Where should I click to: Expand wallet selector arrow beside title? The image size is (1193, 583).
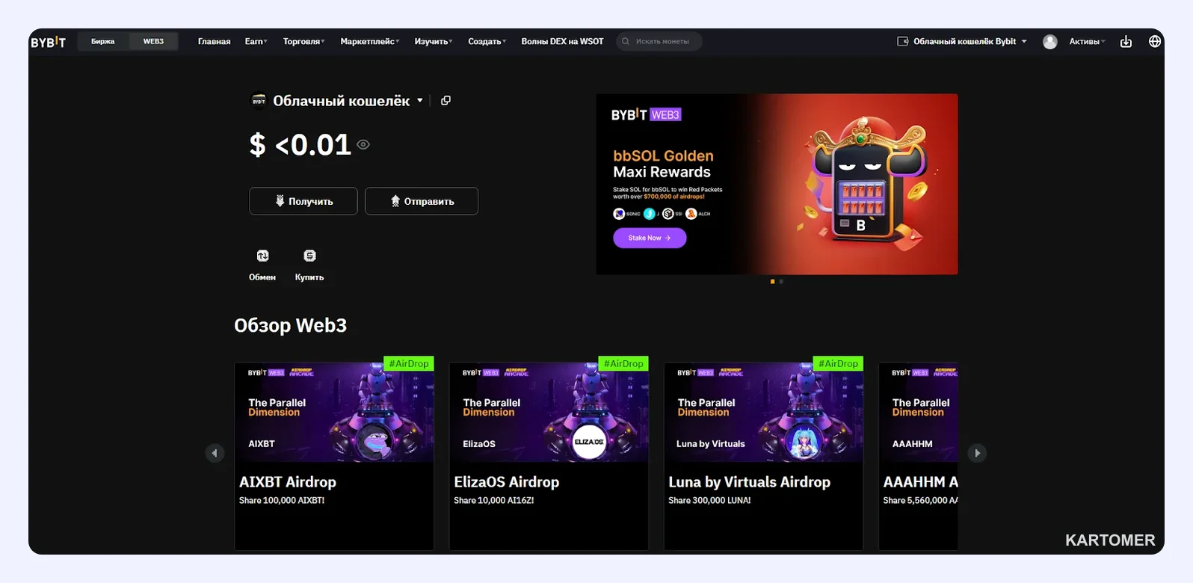pos(420,100)
